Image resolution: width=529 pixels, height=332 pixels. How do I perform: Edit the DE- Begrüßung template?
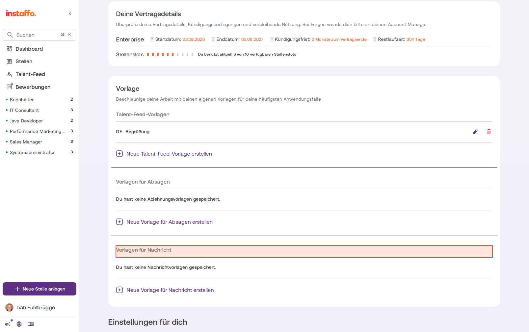[x=475, y=132]
